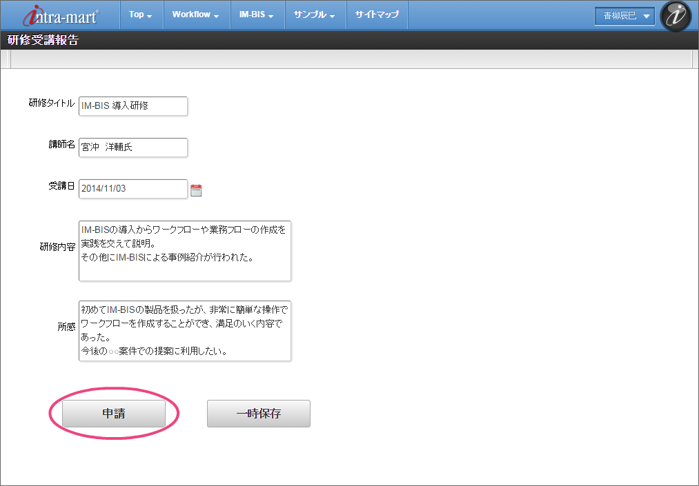
Task: Click inside the 研修内容 text area
Action: coord(185,251)
